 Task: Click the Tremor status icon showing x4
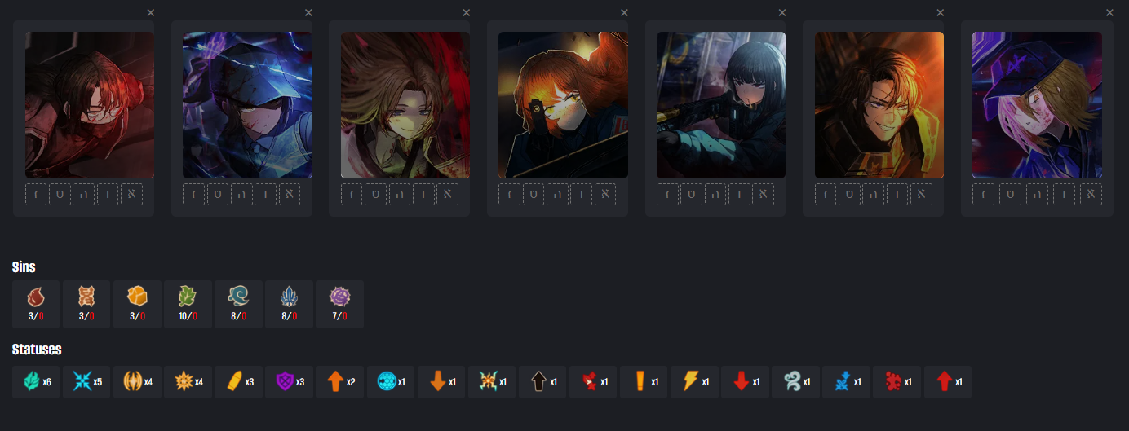[x=137, y=381]
